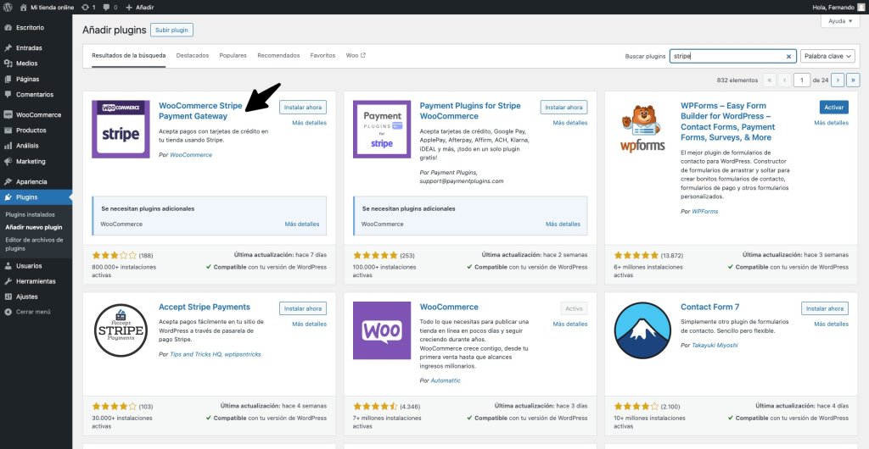Open the Añadir new content menu
Screen dimensions: 869x449
point(140,7)
